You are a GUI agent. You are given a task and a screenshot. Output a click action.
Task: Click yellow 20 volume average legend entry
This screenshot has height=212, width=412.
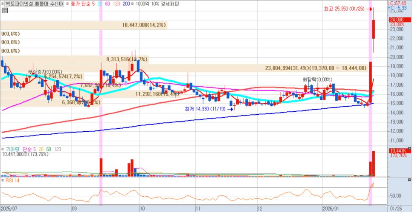41,149
